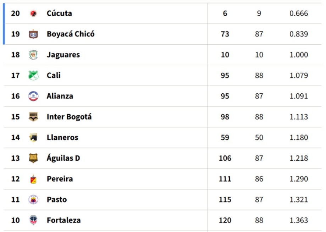Select the Inter Bogotá team name

69,117
